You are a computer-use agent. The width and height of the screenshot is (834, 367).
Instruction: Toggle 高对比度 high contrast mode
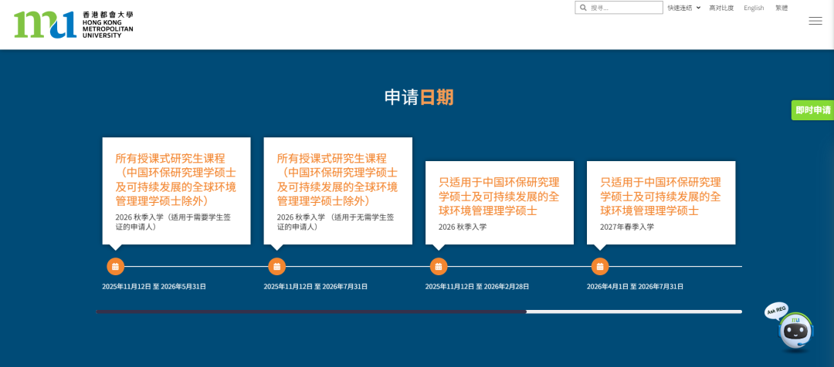[x=721, y=8]
